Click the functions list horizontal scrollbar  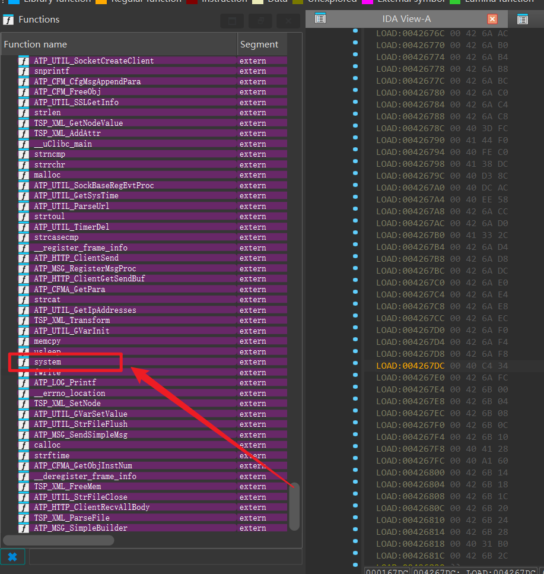coord(58,540)
